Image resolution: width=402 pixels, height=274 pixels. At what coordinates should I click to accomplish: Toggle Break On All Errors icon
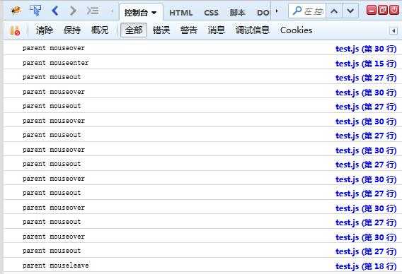point(15,30)
